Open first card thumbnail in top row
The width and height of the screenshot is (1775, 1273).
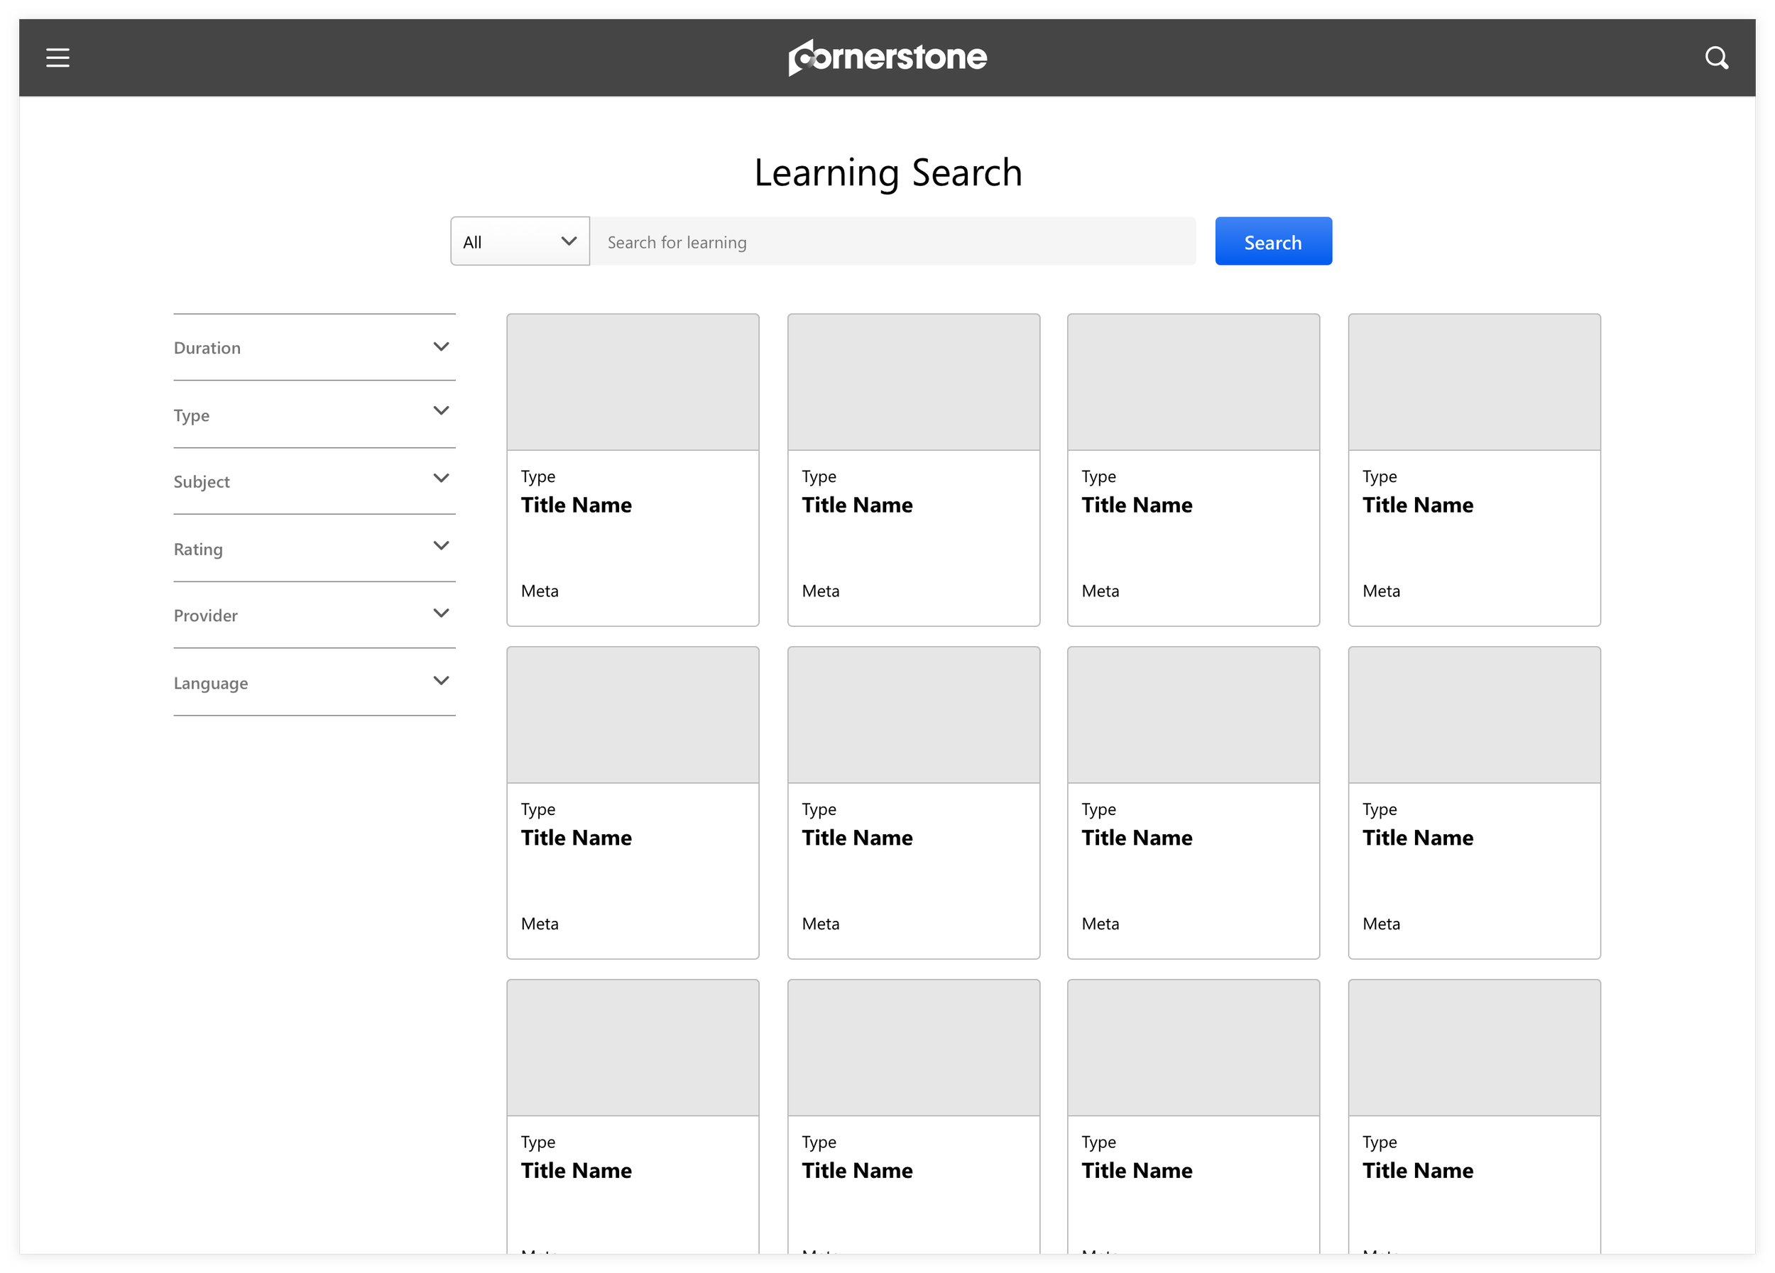pos(633,383)
